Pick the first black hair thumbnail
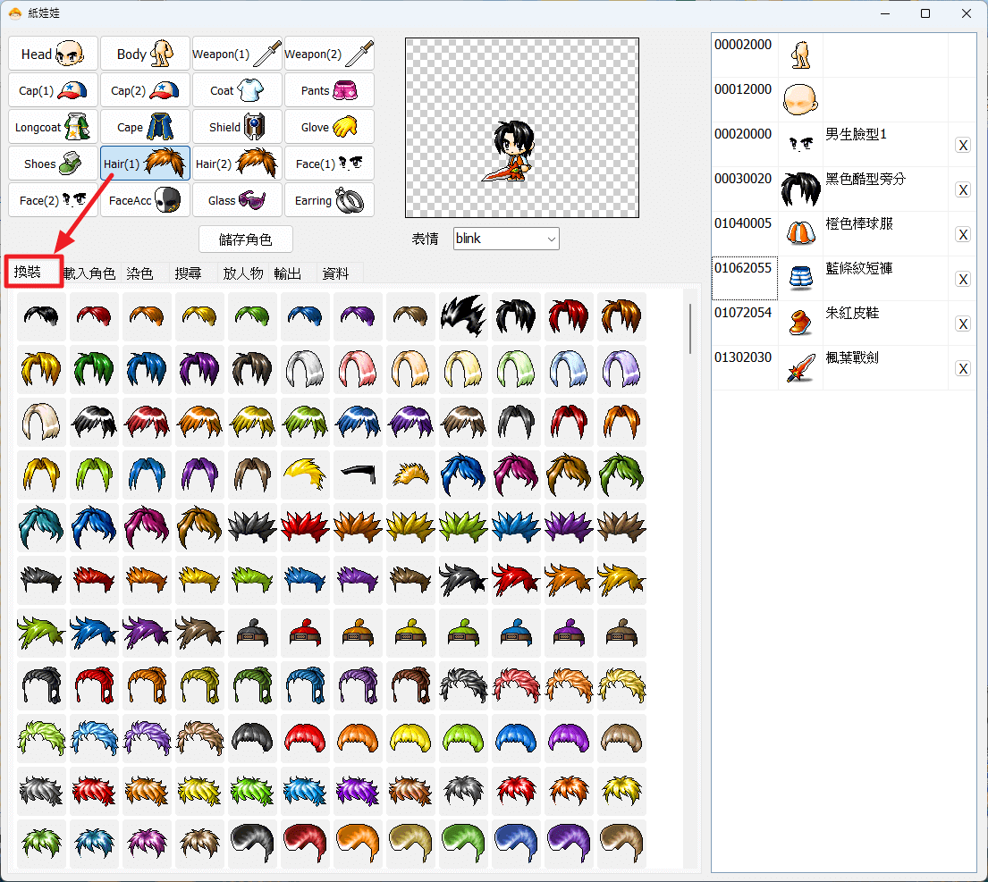The image size is (988, 882). pyautogui.click(x=41, y=316)
